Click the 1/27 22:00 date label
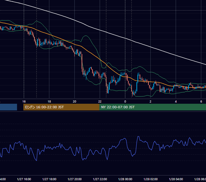 click(x=100, y=179)
